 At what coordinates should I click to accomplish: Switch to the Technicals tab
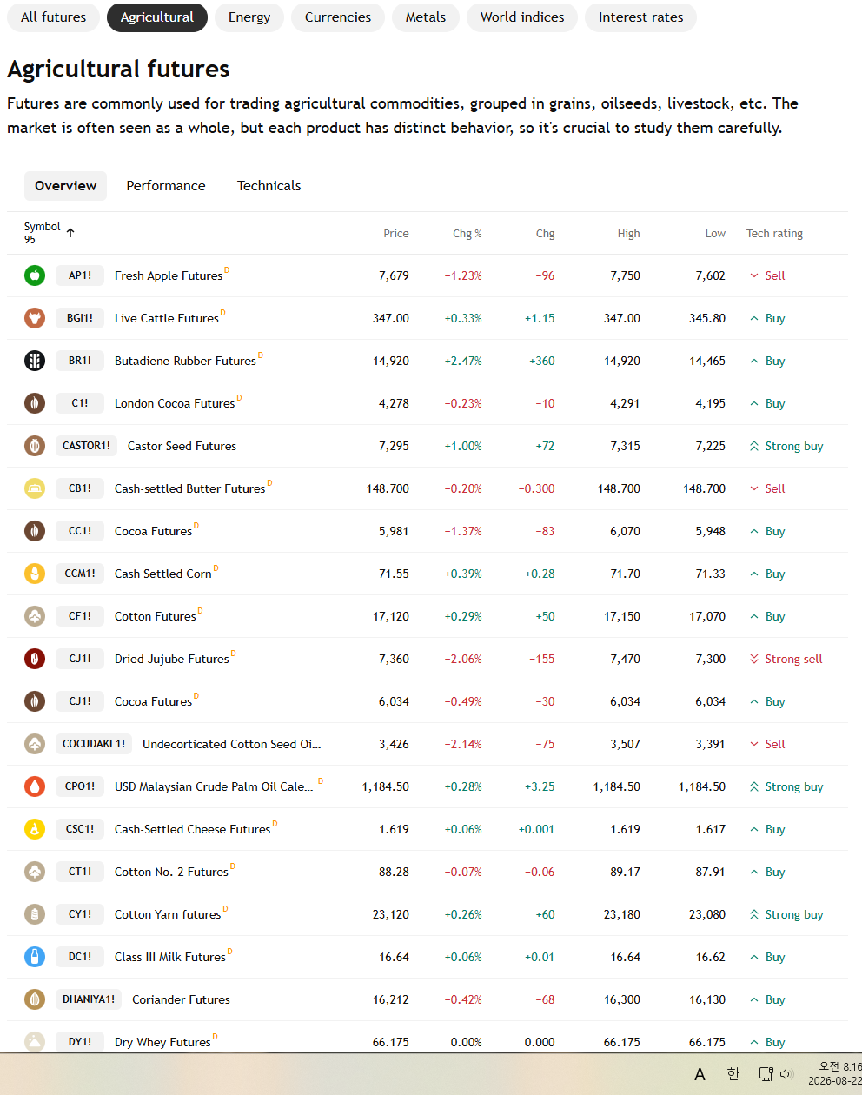[x=269, y=186]
